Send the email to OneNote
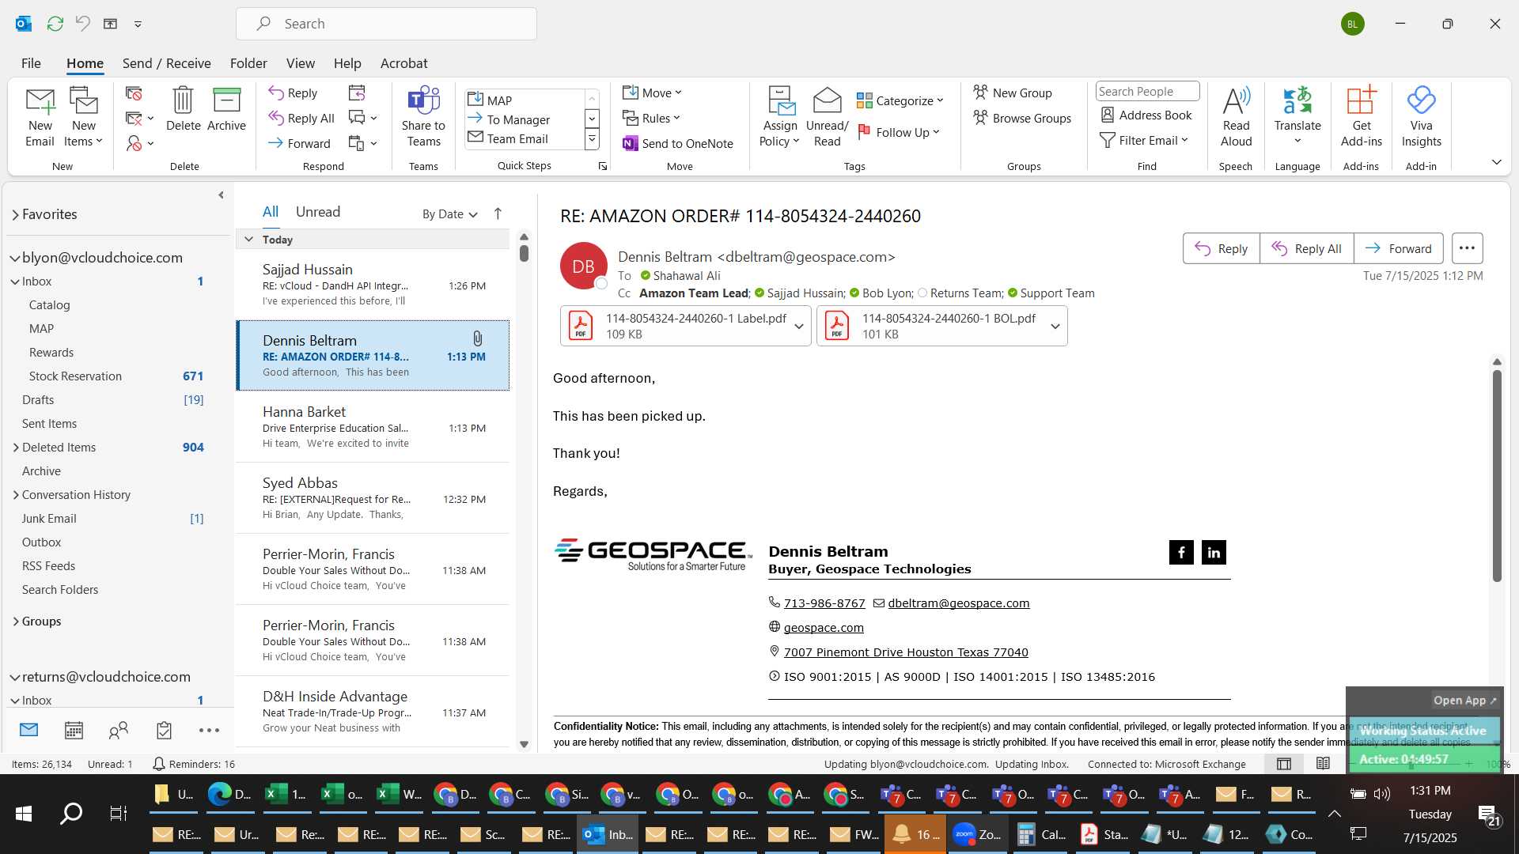Viewport: 1519px width, 854px height. coord(678,143)
